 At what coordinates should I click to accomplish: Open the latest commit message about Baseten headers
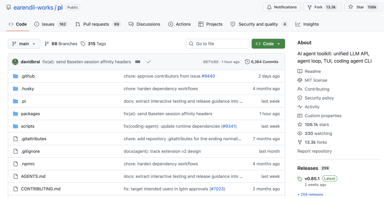point(87,62)
